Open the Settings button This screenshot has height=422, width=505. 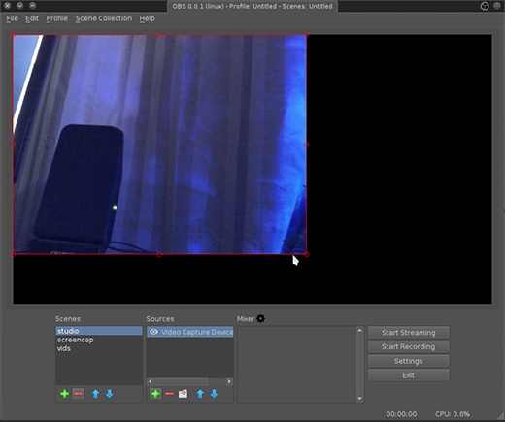point(409,361)
